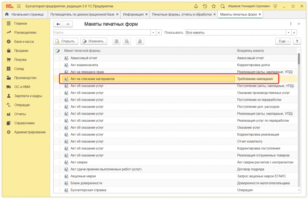This screenshot has height=199, width=308.
Task: Click the search magnifier in title bar
Action: coord(223,6)
